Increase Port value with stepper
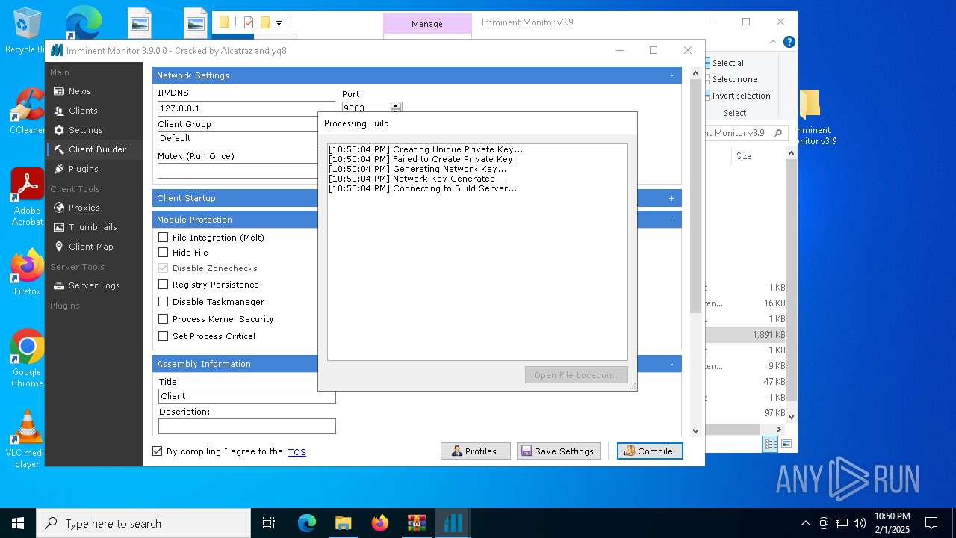956x538 pixels. click(x=396, y=105)
